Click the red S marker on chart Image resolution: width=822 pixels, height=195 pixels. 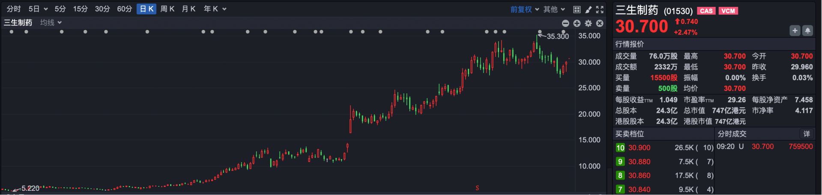(x=477, y=188)
